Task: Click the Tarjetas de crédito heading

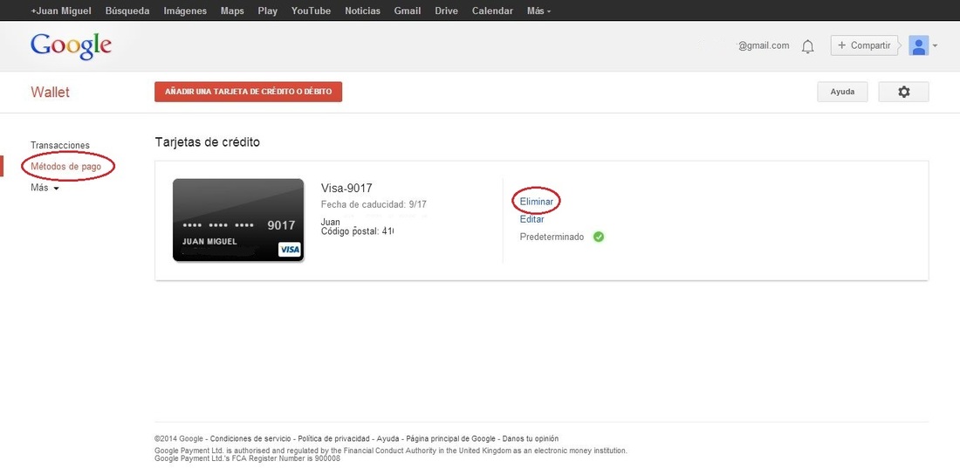Action: point(208,142)
